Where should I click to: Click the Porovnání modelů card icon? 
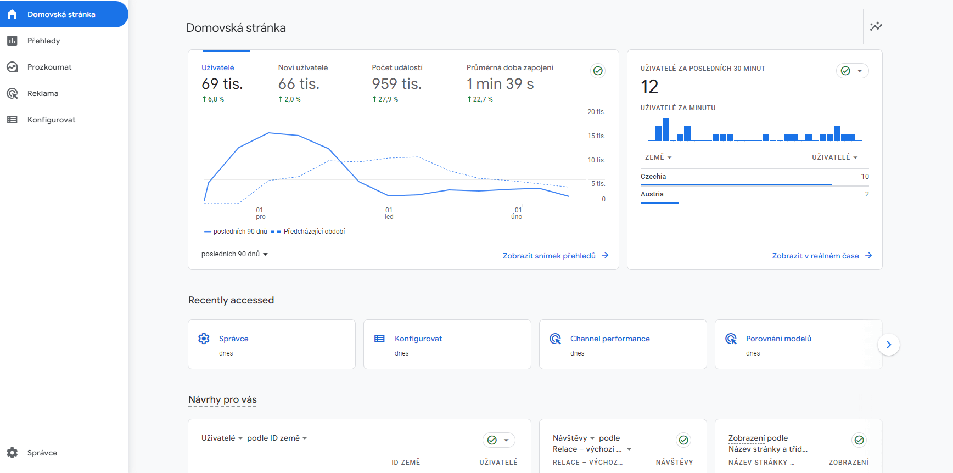pyautogui.click(x=731, y=339)
